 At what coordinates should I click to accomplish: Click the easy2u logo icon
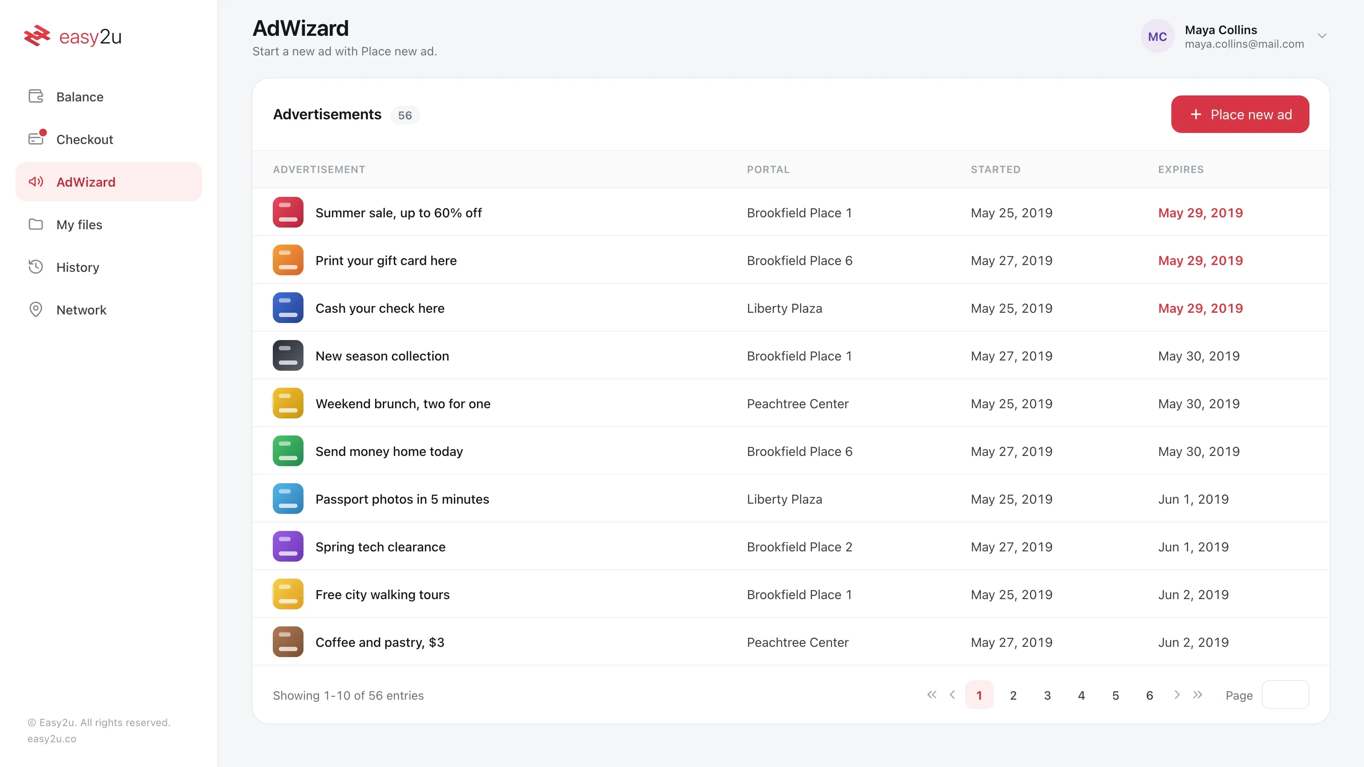click(37, 36)
